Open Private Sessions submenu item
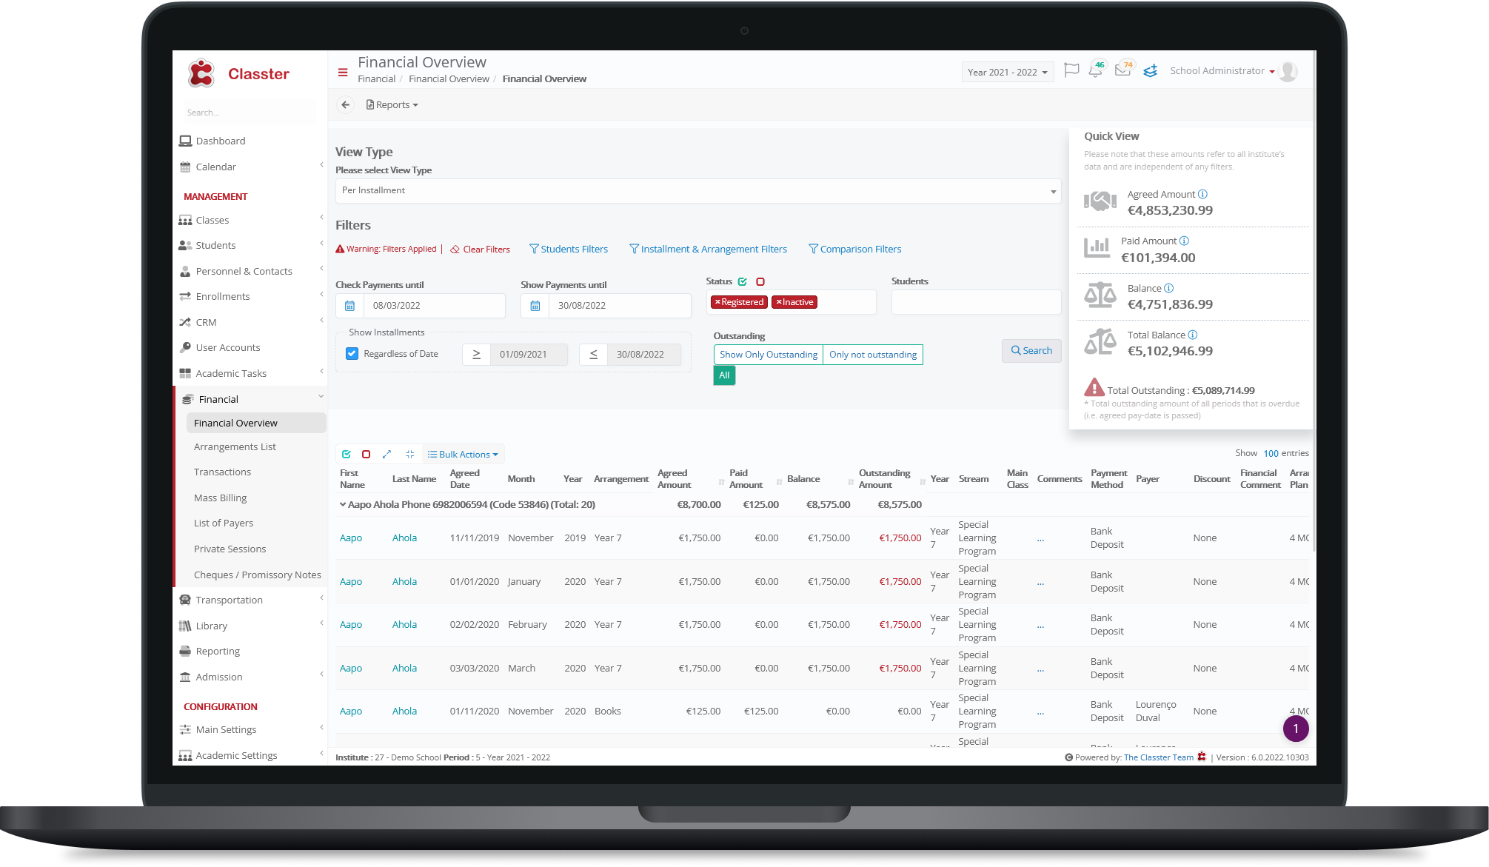Viewport: 1489px width, 867px height. coord(230,549)
